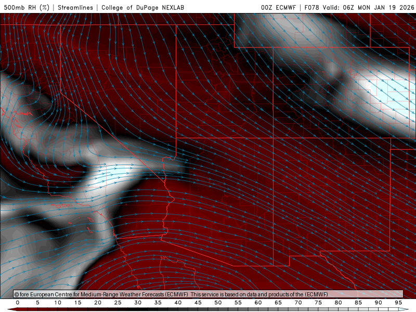Click the "75" color scale label
Image resolution: width=416 pixels, height=312 pixels.
[318, 303]
